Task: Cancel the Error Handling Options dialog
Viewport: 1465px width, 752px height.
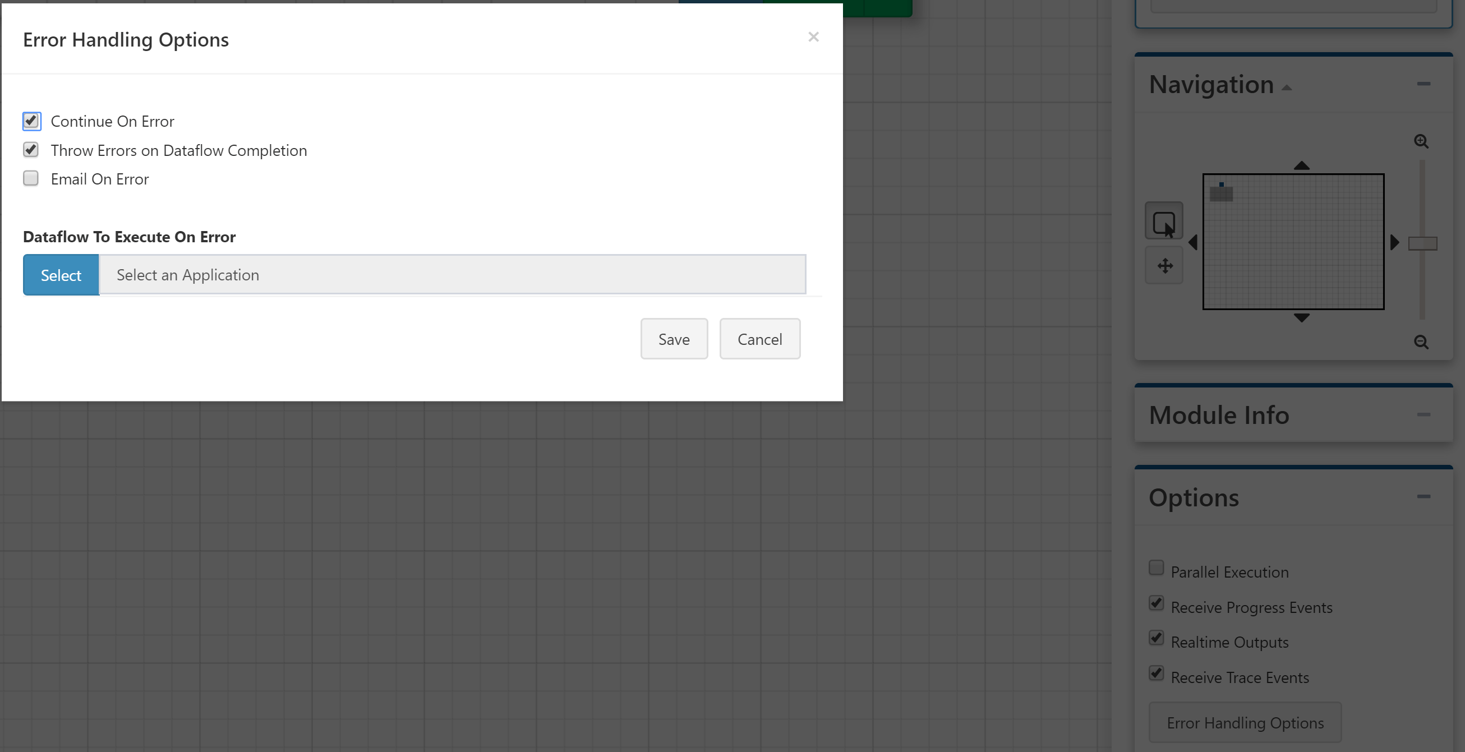Action: tap(760, 339)
